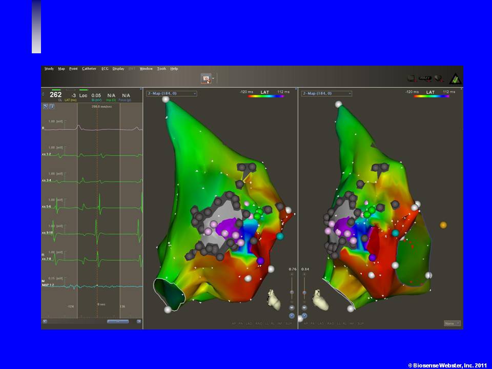Click the orange sphere marker beside right map
Screen dimensions: 492x369
point(443,225)
